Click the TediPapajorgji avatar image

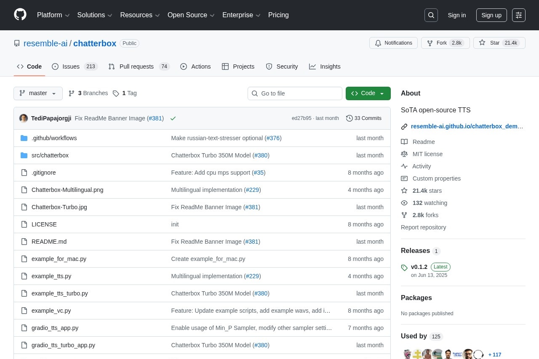pos(24,118)
